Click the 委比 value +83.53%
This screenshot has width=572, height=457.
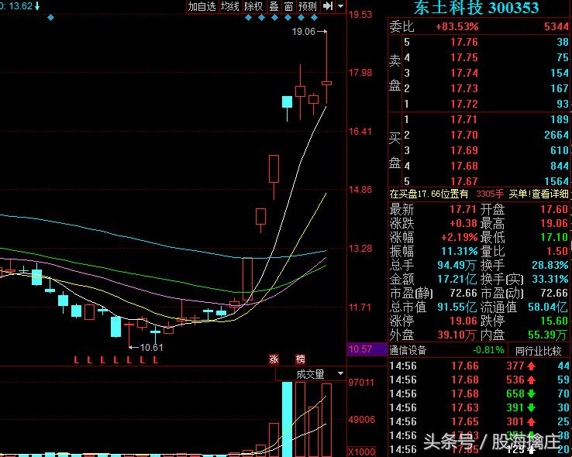click(x=457, y=26)
